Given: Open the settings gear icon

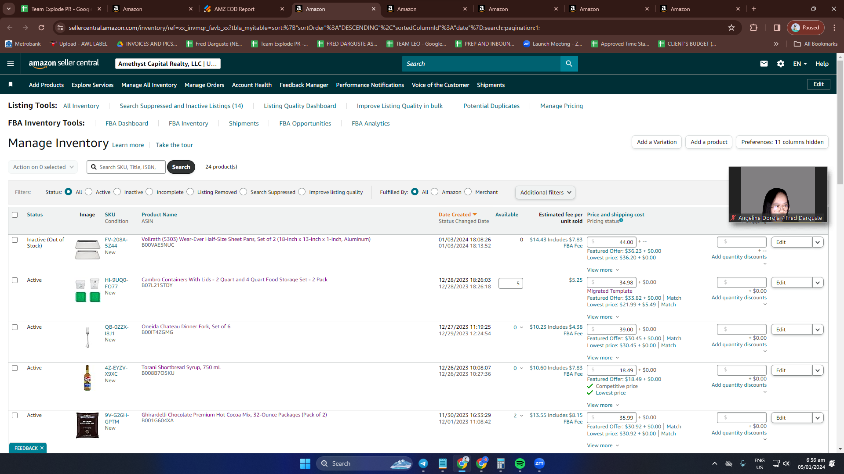Looking at the screenshot, I should coord(781,64).
